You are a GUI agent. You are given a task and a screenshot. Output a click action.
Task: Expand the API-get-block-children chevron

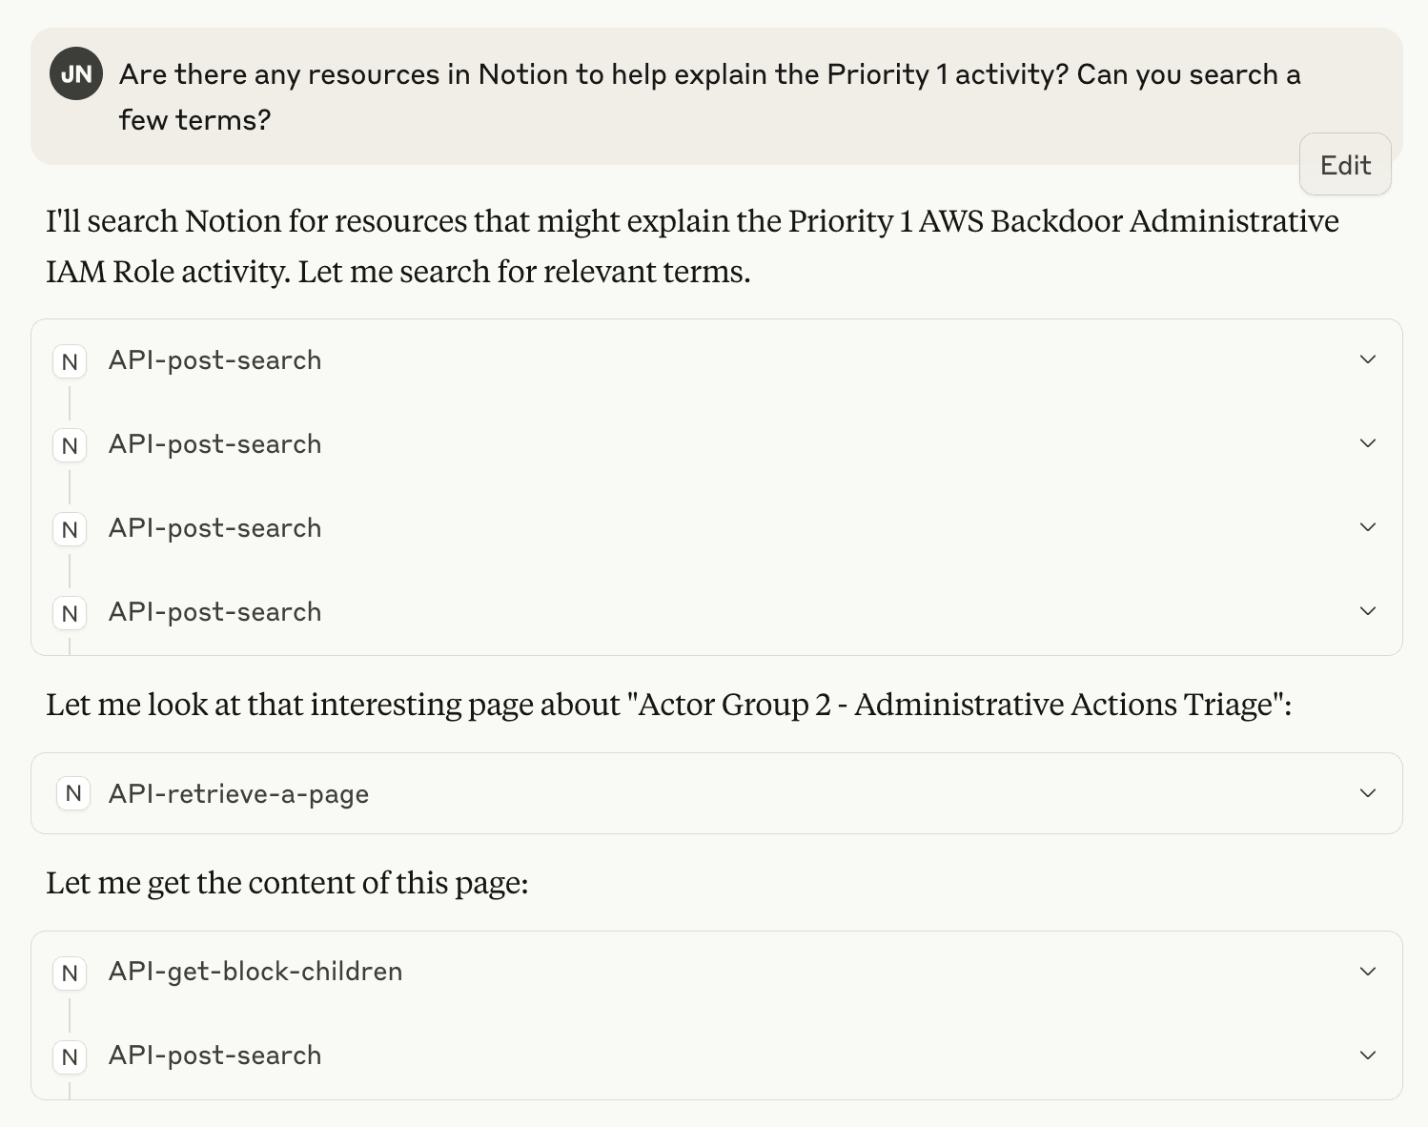pos(1368,972)
